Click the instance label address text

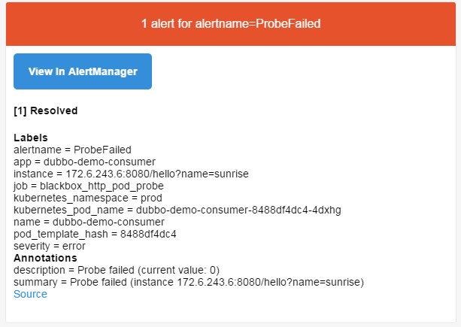pos(157,174)
